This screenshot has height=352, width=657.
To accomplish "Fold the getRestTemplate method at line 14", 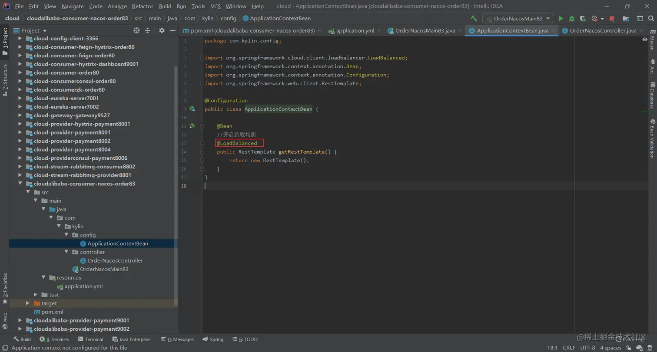I will coord(202,152).
